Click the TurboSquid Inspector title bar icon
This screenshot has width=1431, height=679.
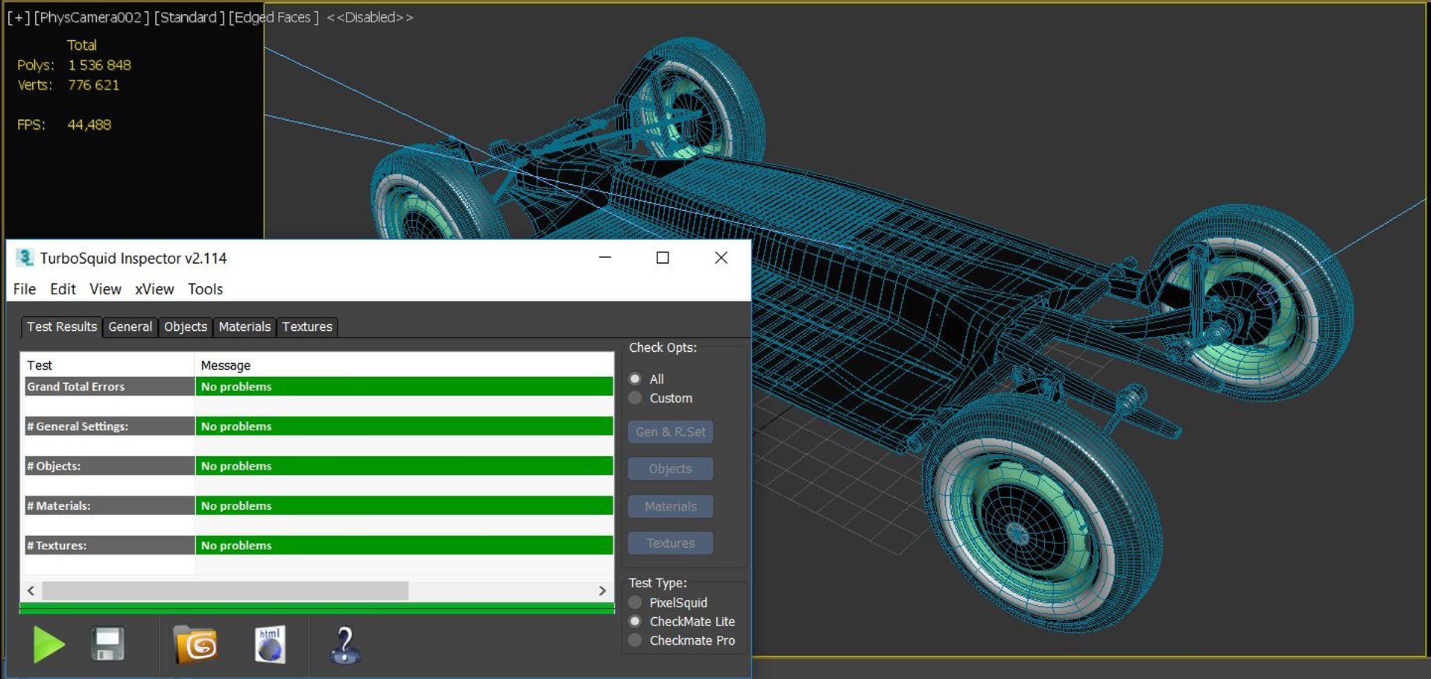25,258
